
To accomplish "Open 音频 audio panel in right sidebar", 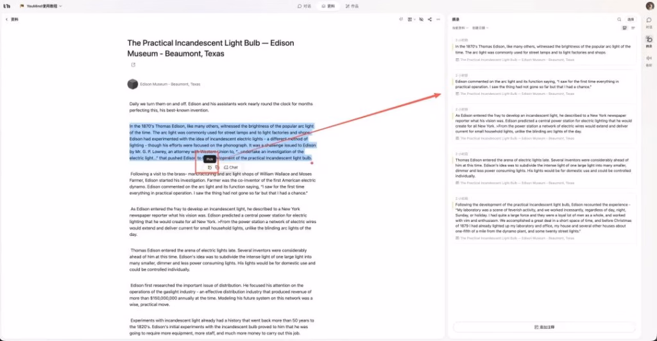I will (x=649, y=60).
